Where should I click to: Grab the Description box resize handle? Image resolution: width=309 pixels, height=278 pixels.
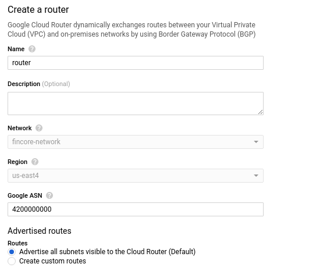click(x=260, y=112)
